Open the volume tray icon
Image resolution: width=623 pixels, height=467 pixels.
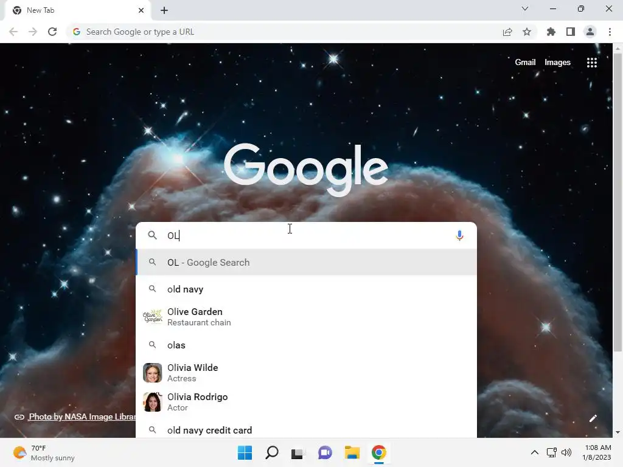click(x=566, y=452)
